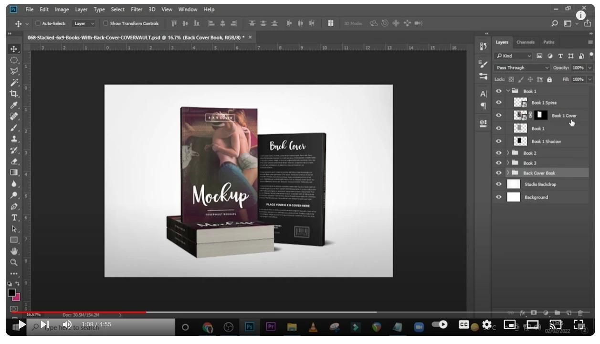This screenshot has width=600, height=344.
Task: Select the Path Selection tool
Action: 14,229
